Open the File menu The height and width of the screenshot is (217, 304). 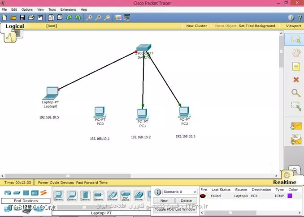point(4,9)
